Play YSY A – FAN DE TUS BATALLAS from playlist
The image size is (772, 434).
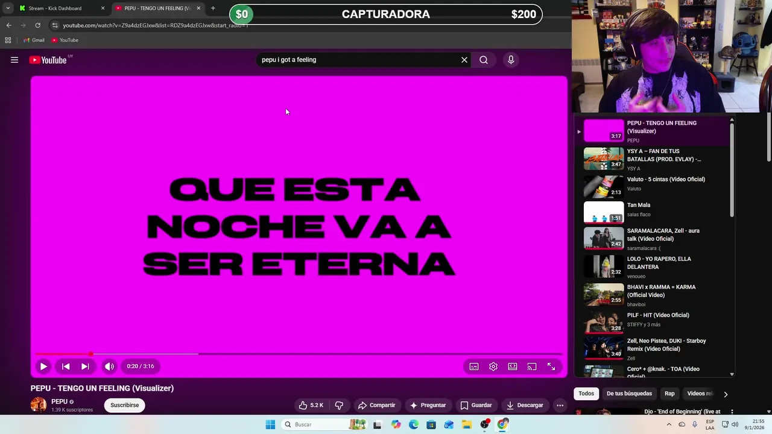pos(651,159)
